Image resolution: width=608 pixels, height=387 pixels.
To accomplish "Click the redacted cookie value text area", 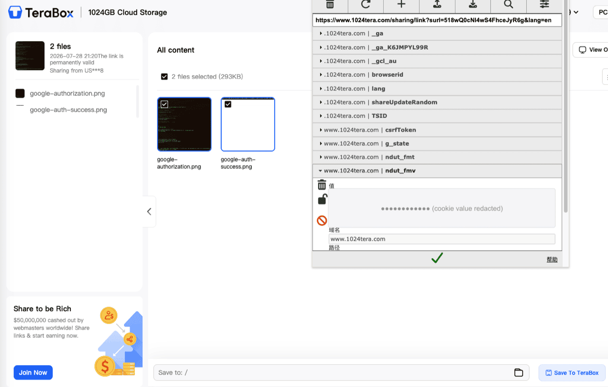I will pos(442,208).
